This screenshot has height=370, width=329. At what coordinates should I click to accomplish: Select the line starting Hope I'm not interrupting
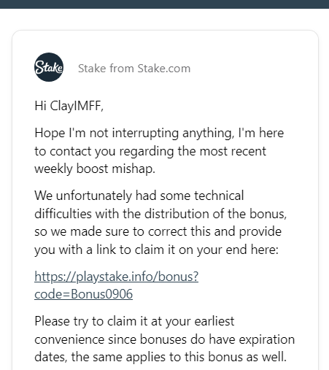point(159,134)
